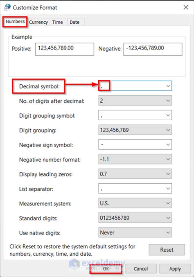194x277 pixels.
Task: Open the Date tab
Action: coord(74,22)
